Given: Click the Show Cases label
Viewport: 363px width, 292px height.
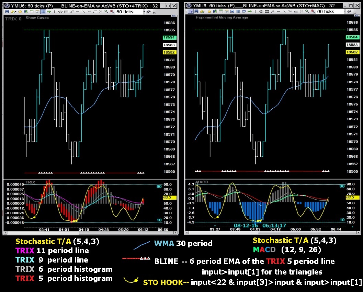Looking at the screenshot, I should click(x=37, y=18).
